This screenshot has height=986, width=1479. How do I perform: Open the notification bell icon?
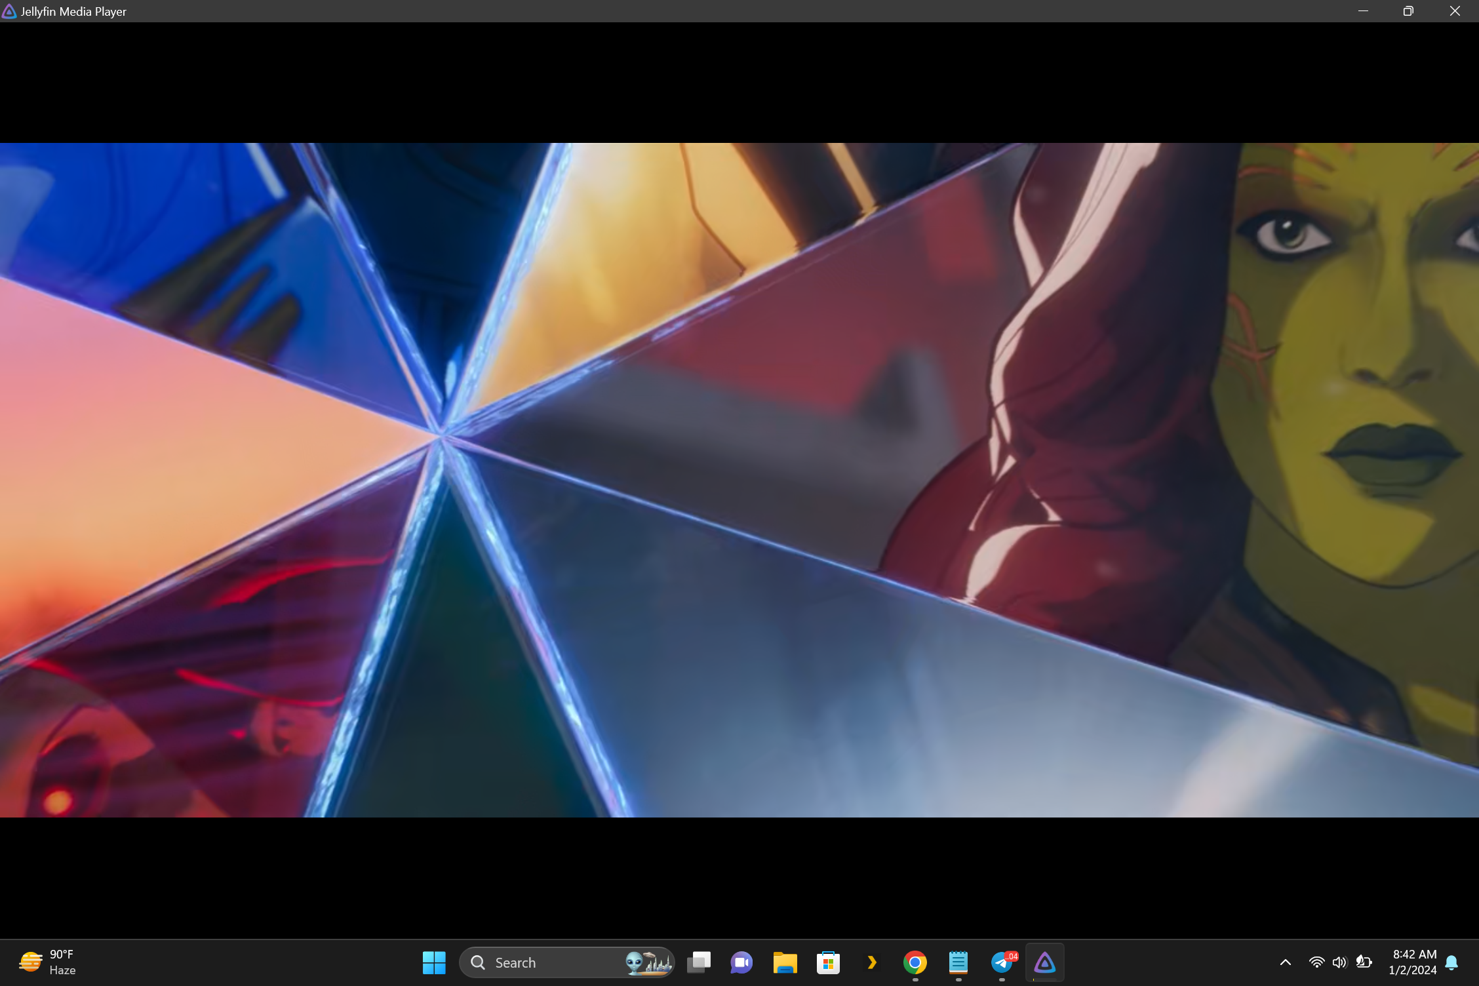[1451, 962]
